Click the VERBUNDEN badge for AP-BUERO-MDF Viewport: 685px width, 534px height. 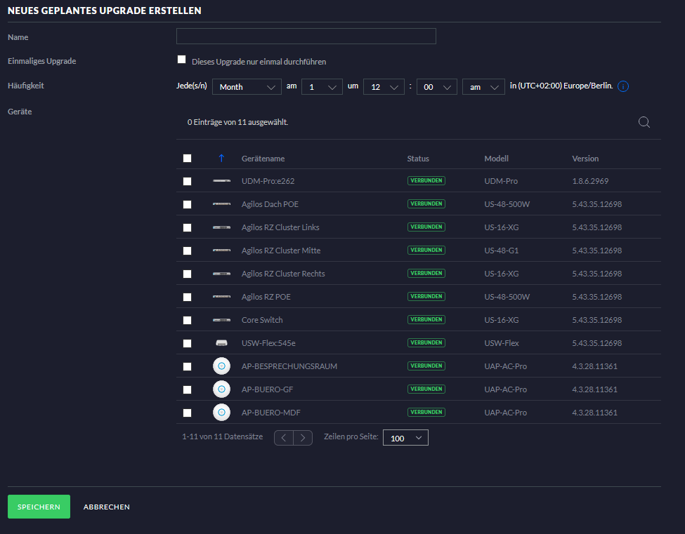tap(426, 412)
